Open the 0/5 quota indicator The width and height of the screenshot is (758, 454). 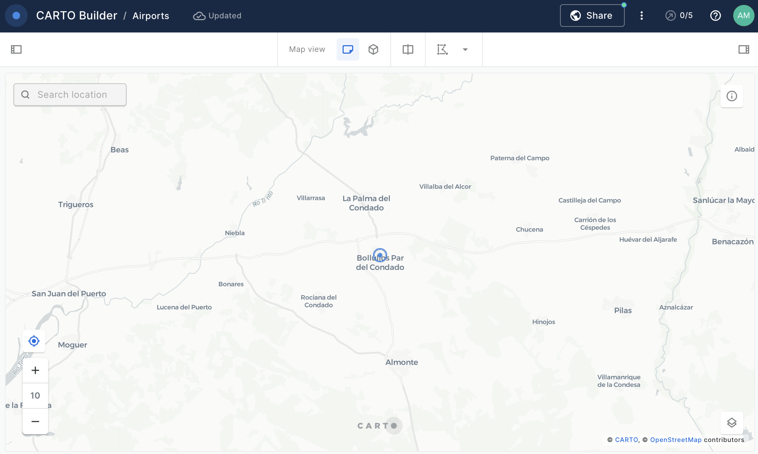pyautogui.click(x=679, y=16)
